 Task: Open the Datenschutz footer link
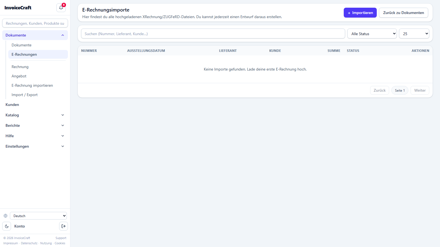(29, 243)
